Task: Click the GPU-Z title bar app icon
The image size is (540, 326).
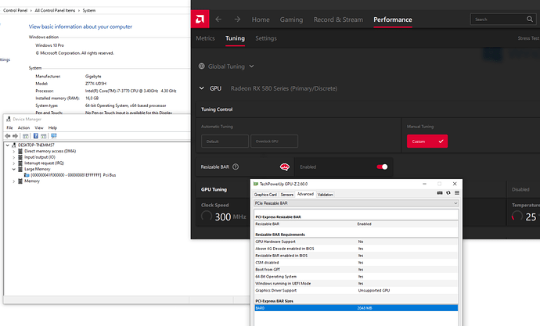Action: [256, 184]
